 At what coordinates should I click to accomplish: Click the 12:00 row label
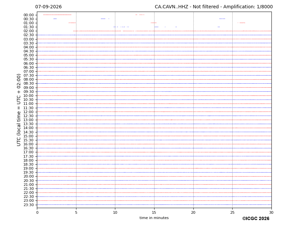pyautogui.click(x=29, y=112)
